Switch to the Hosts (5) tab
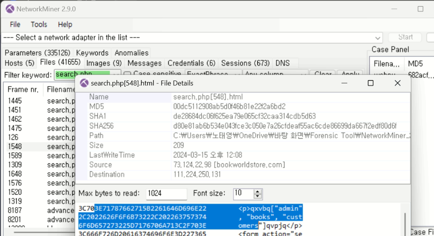Image resolution: width=434 pixels, height=236 pixels. click(20, 63)
